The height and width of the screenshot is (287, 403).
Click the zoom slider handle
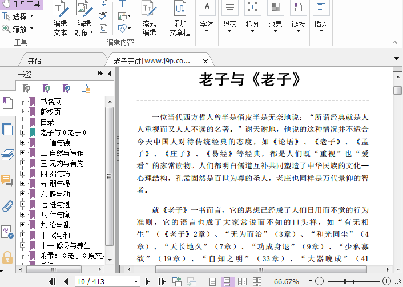pyautogui.click(x=345, y=281)
